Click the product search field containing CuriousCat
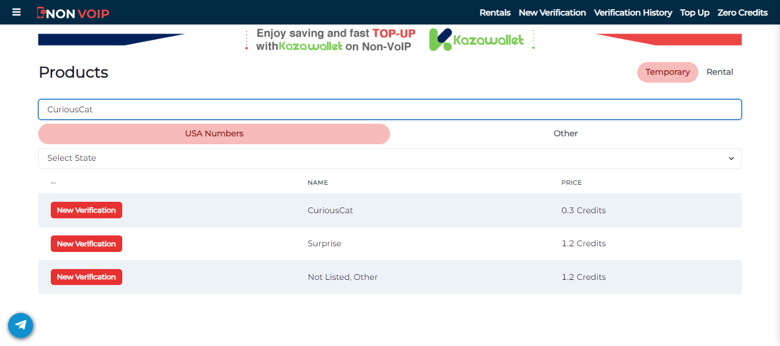Image resolution: width=780 pixels, height=346 pixels. 390,109
